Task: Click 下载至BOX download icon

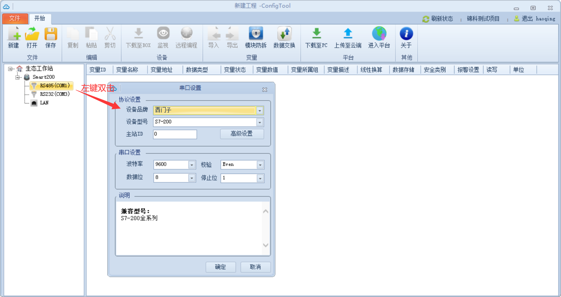Action: click(x=138, y=34)
